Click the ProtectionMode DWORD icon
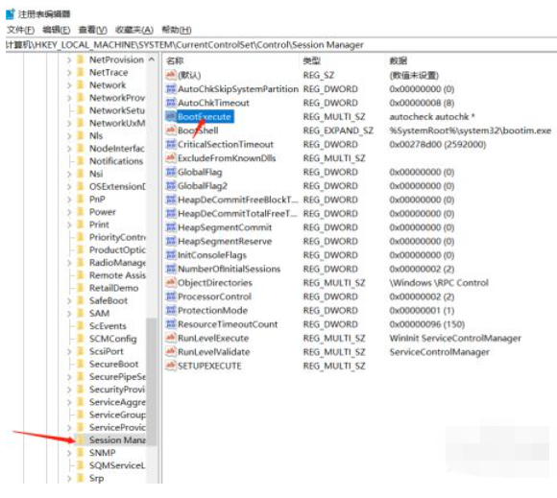This screenshot has width=557, height=498. tap(171, 310)
